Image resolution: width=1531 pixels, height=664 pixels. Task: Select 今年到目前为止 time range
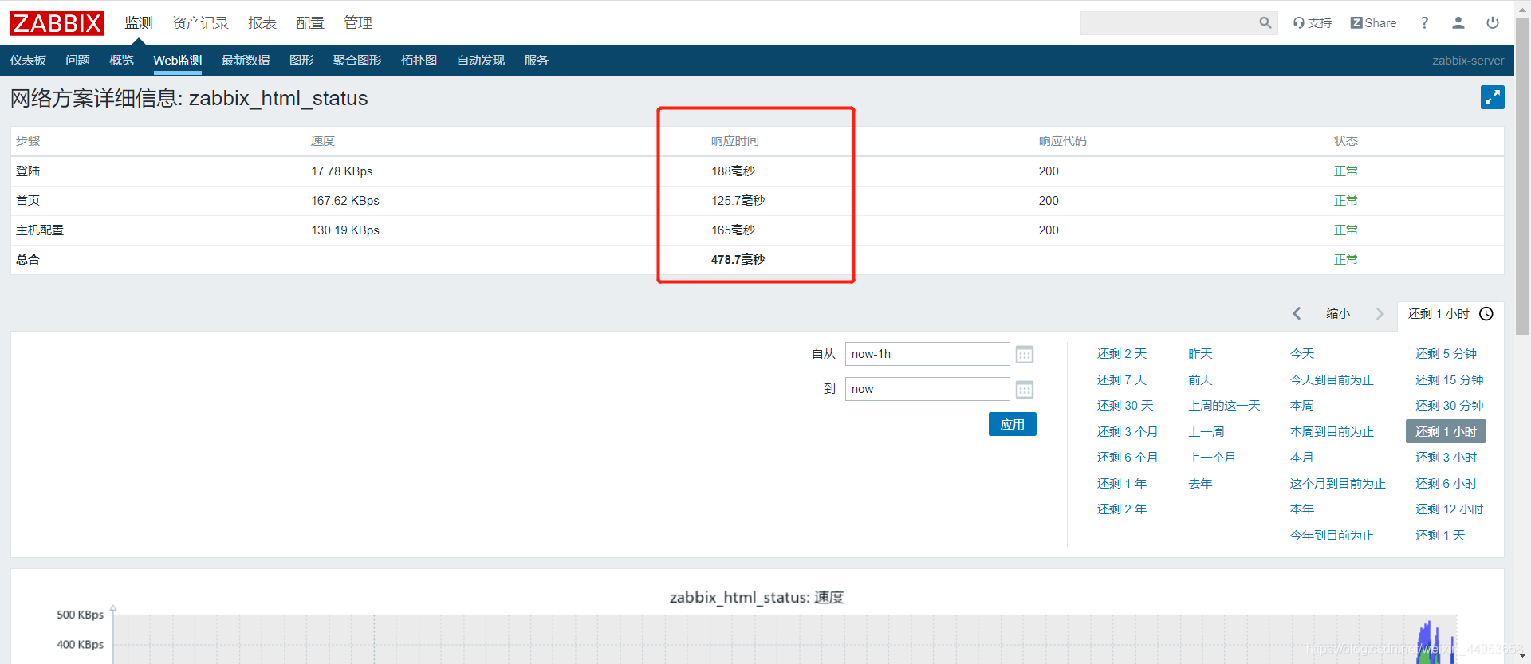click(x=1332, y=536)
